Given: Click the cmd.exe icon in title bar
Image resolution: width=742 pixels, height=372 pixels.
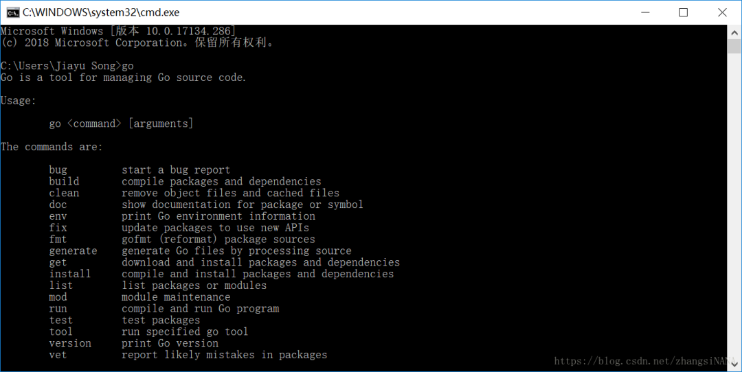Looking at the screenshot, I should click(12, 12).
